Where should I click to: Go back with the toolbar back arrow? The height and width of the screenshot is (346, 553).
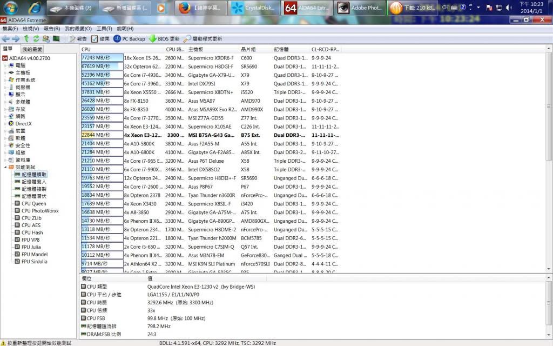point(5,39)
